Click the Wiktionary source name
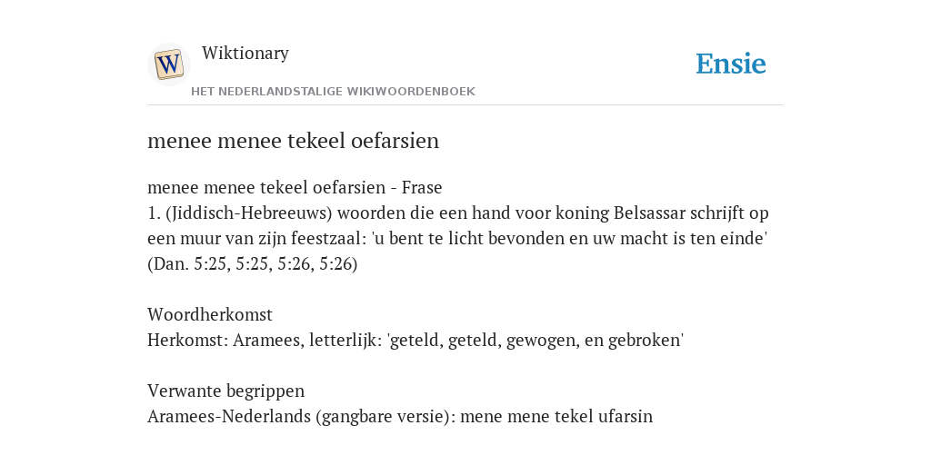This screenshot has height=465, width=931. [x=245, y=53]
